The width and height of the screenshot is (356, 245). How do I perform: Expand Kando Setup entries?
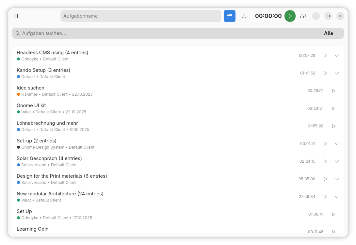click(x=337, y=73)
